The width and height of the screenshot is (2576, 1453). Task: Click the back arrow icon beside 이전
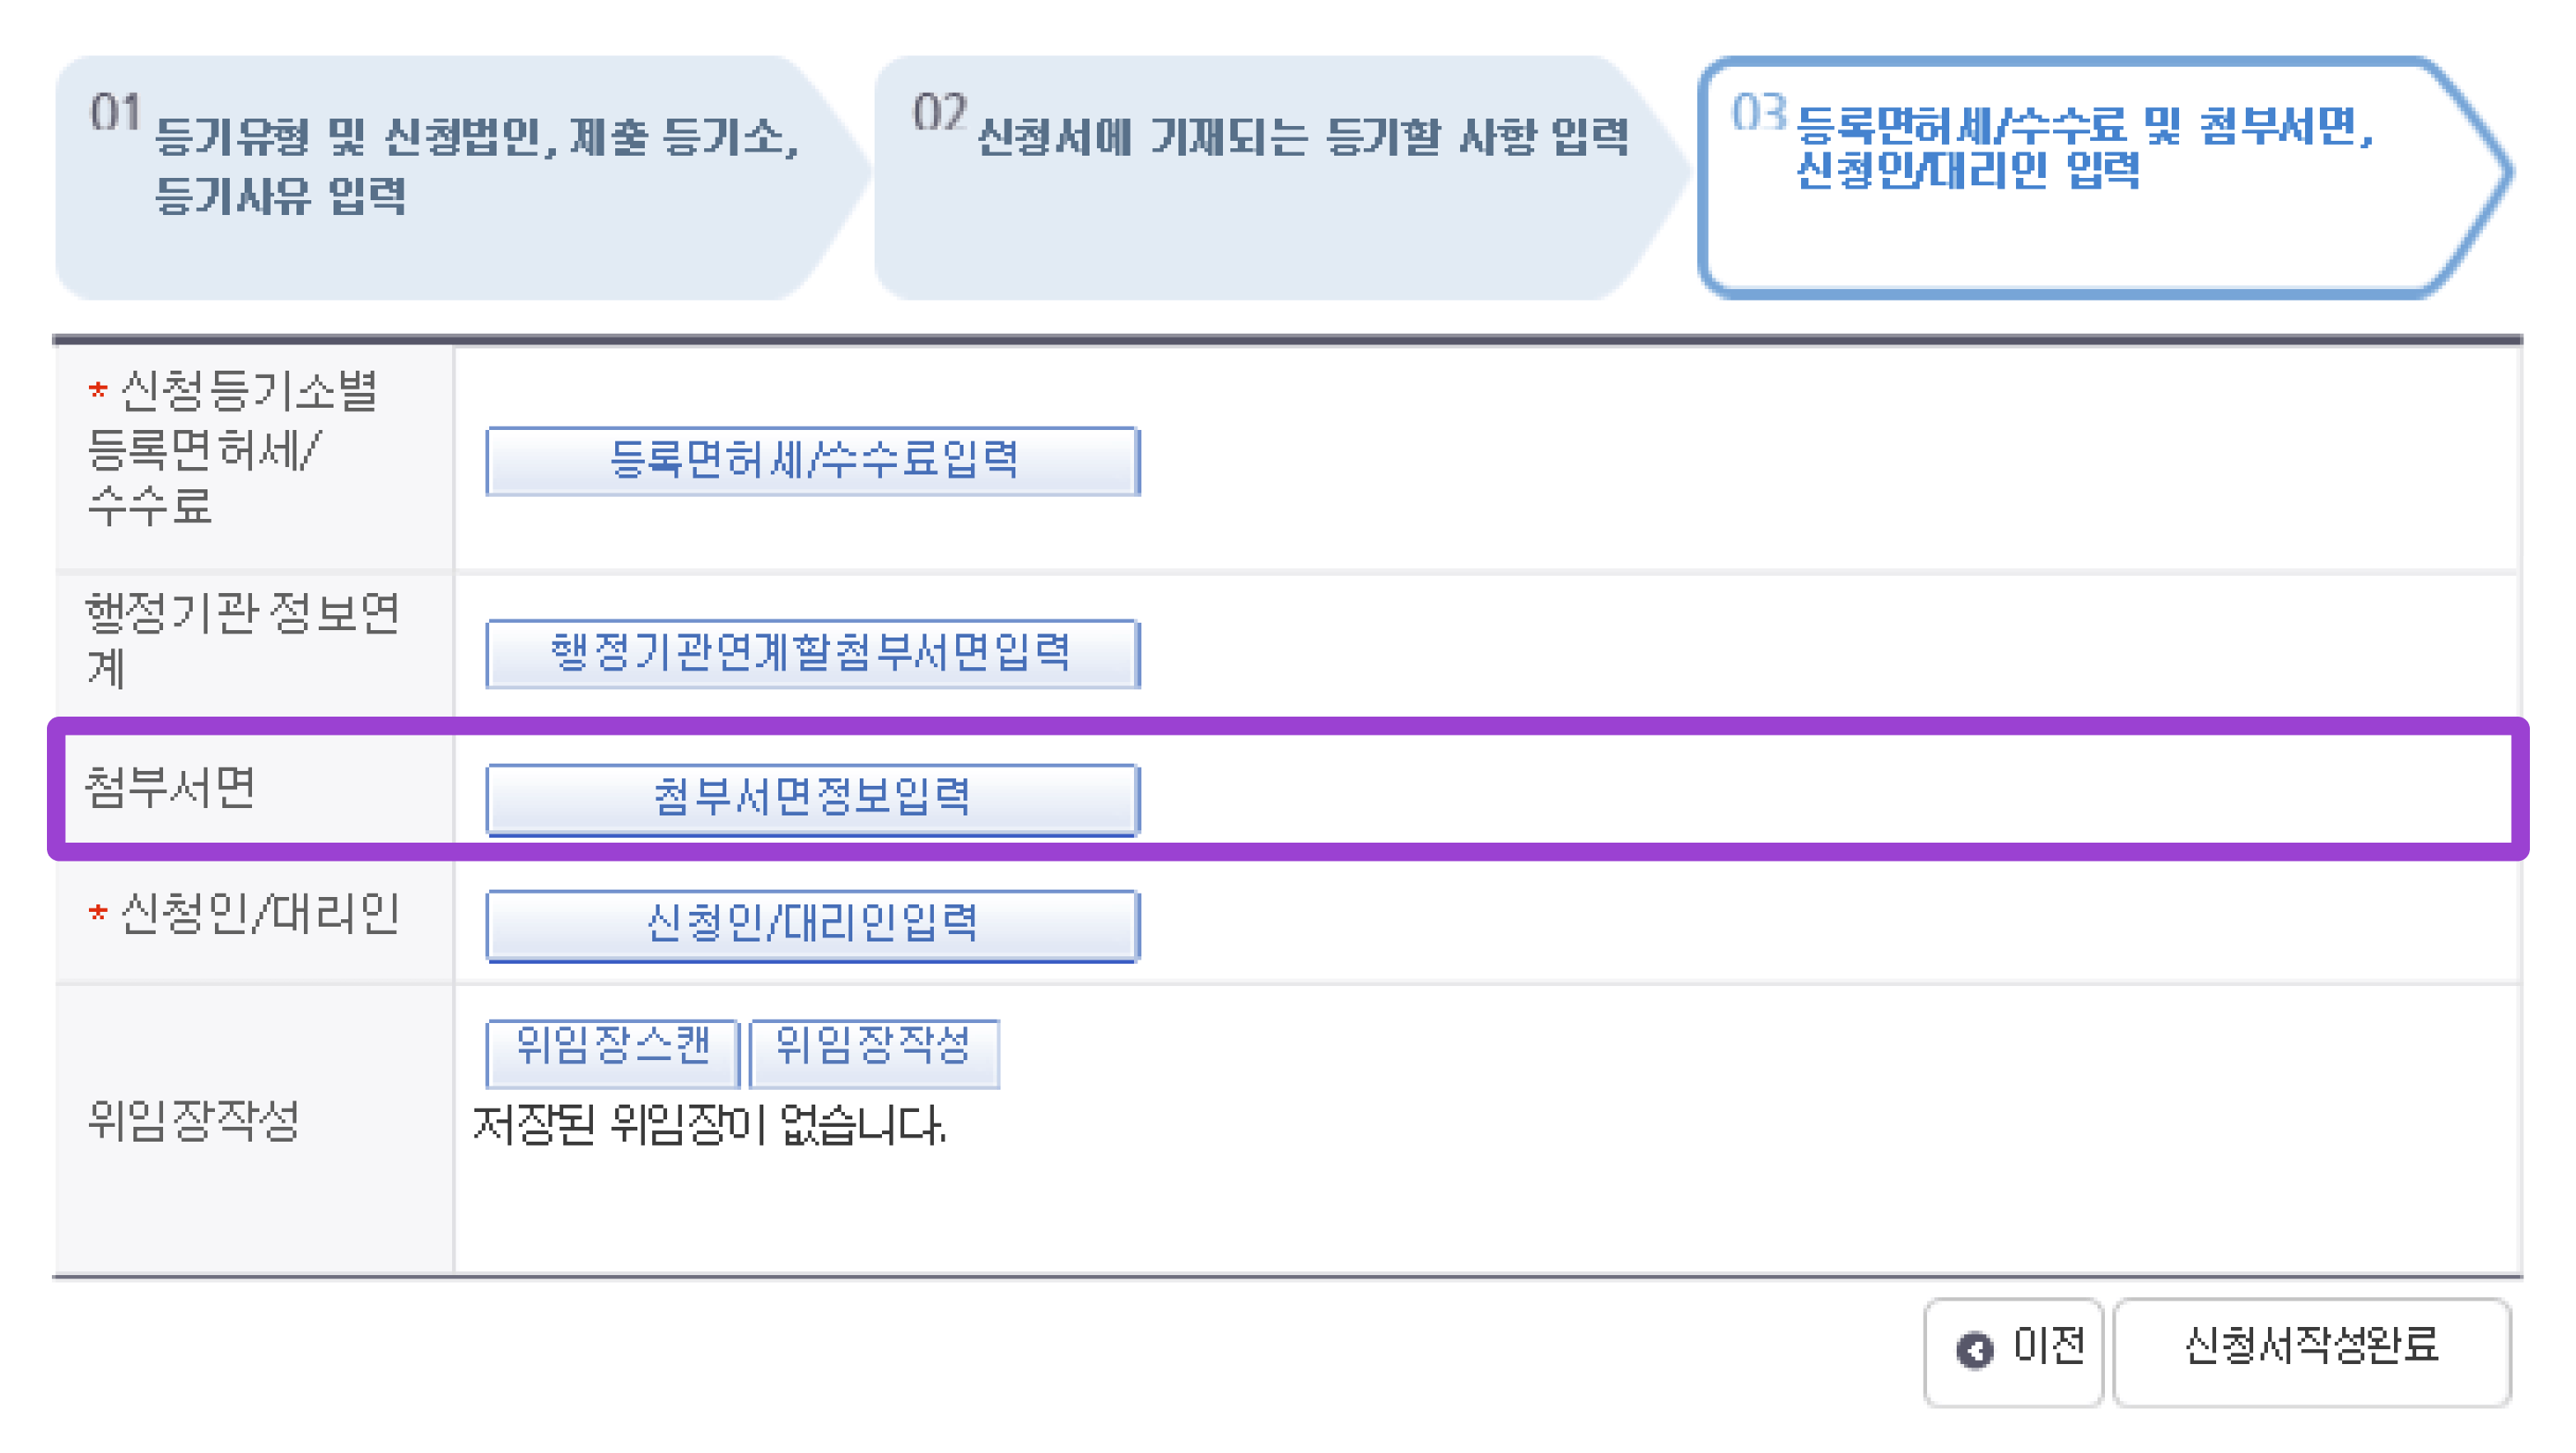pyautogui.click(x=1973, y=1349)
